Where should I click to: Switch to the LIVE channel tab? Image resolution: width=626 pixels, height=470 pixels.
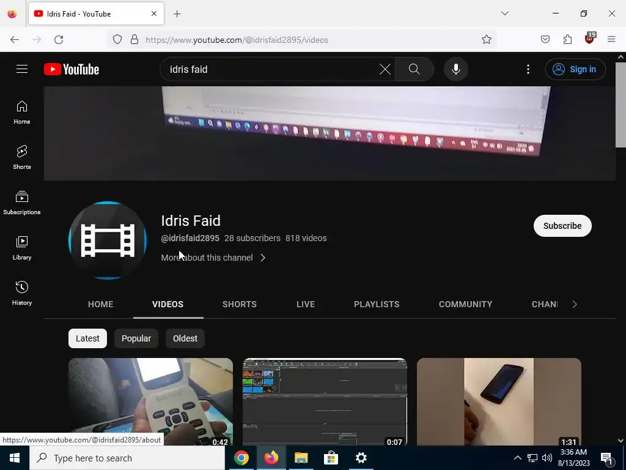[306, 304]
